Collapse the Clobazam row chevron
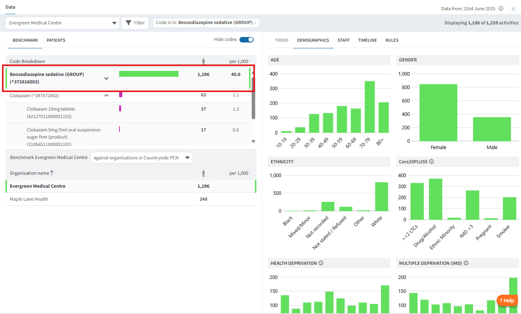Screen dimensions: 521x314 tap(106, 95)
